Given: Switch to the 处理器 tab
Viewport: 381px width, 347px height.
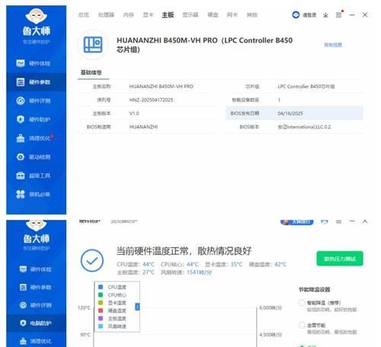Looking at the screenshot, I should point(106,15).
